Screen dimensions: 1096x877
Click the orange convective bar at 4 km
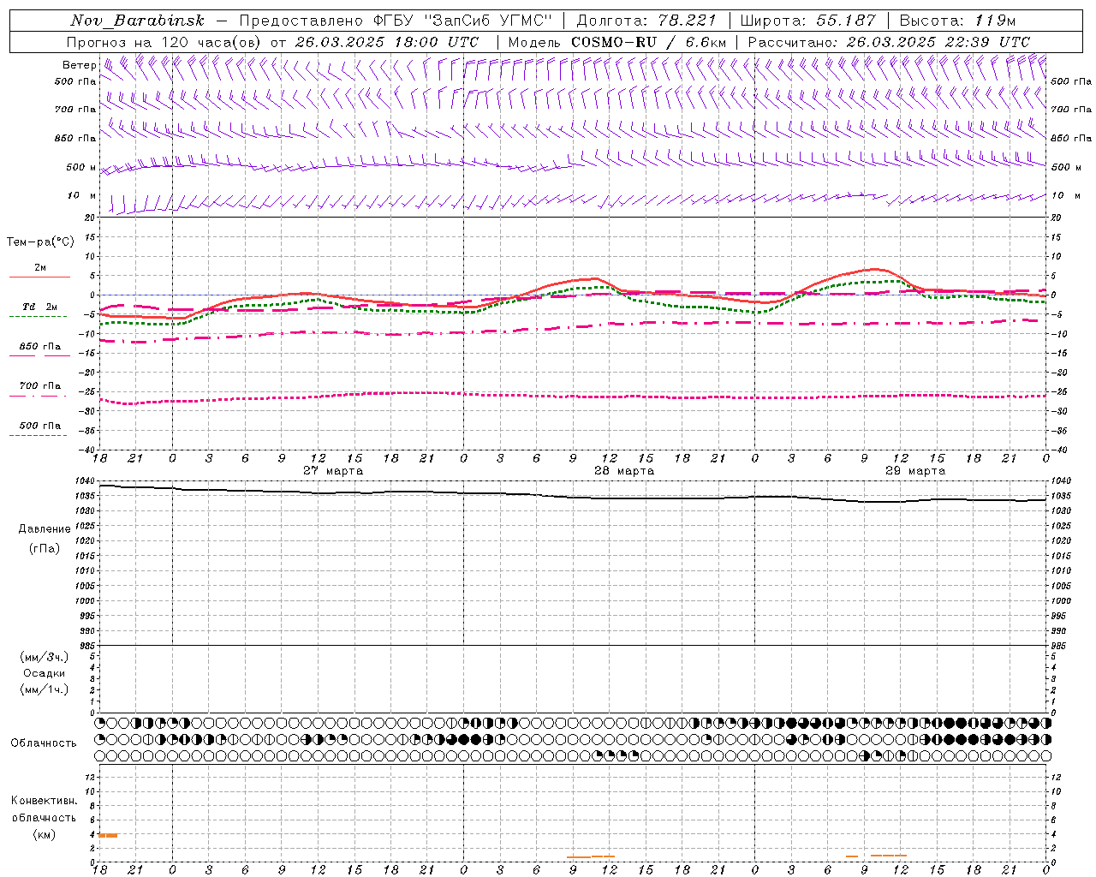tap(109, 835)
